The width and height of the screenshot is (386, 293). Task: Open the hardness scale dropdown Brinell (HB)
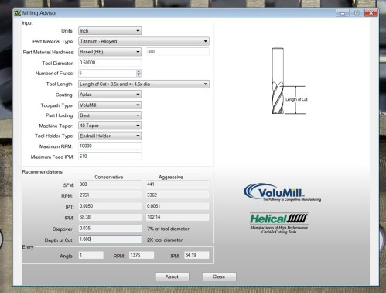[110, 52]
